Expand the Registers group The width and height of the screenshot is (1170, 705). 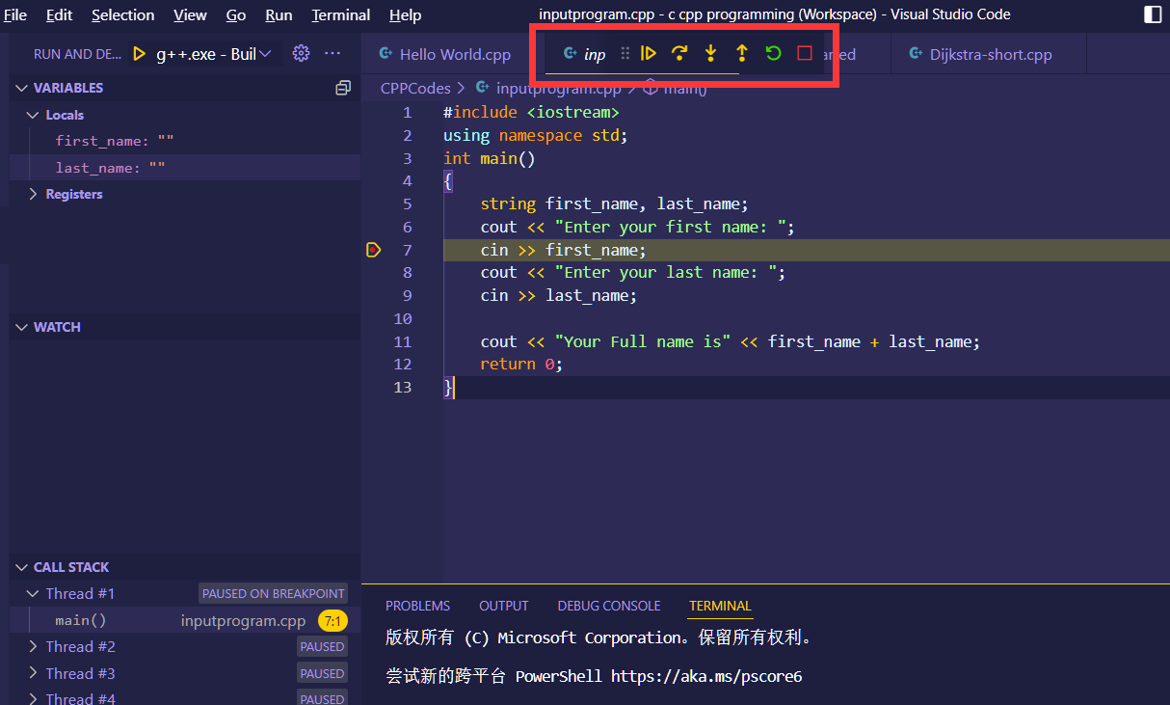(x=34, y=194)
